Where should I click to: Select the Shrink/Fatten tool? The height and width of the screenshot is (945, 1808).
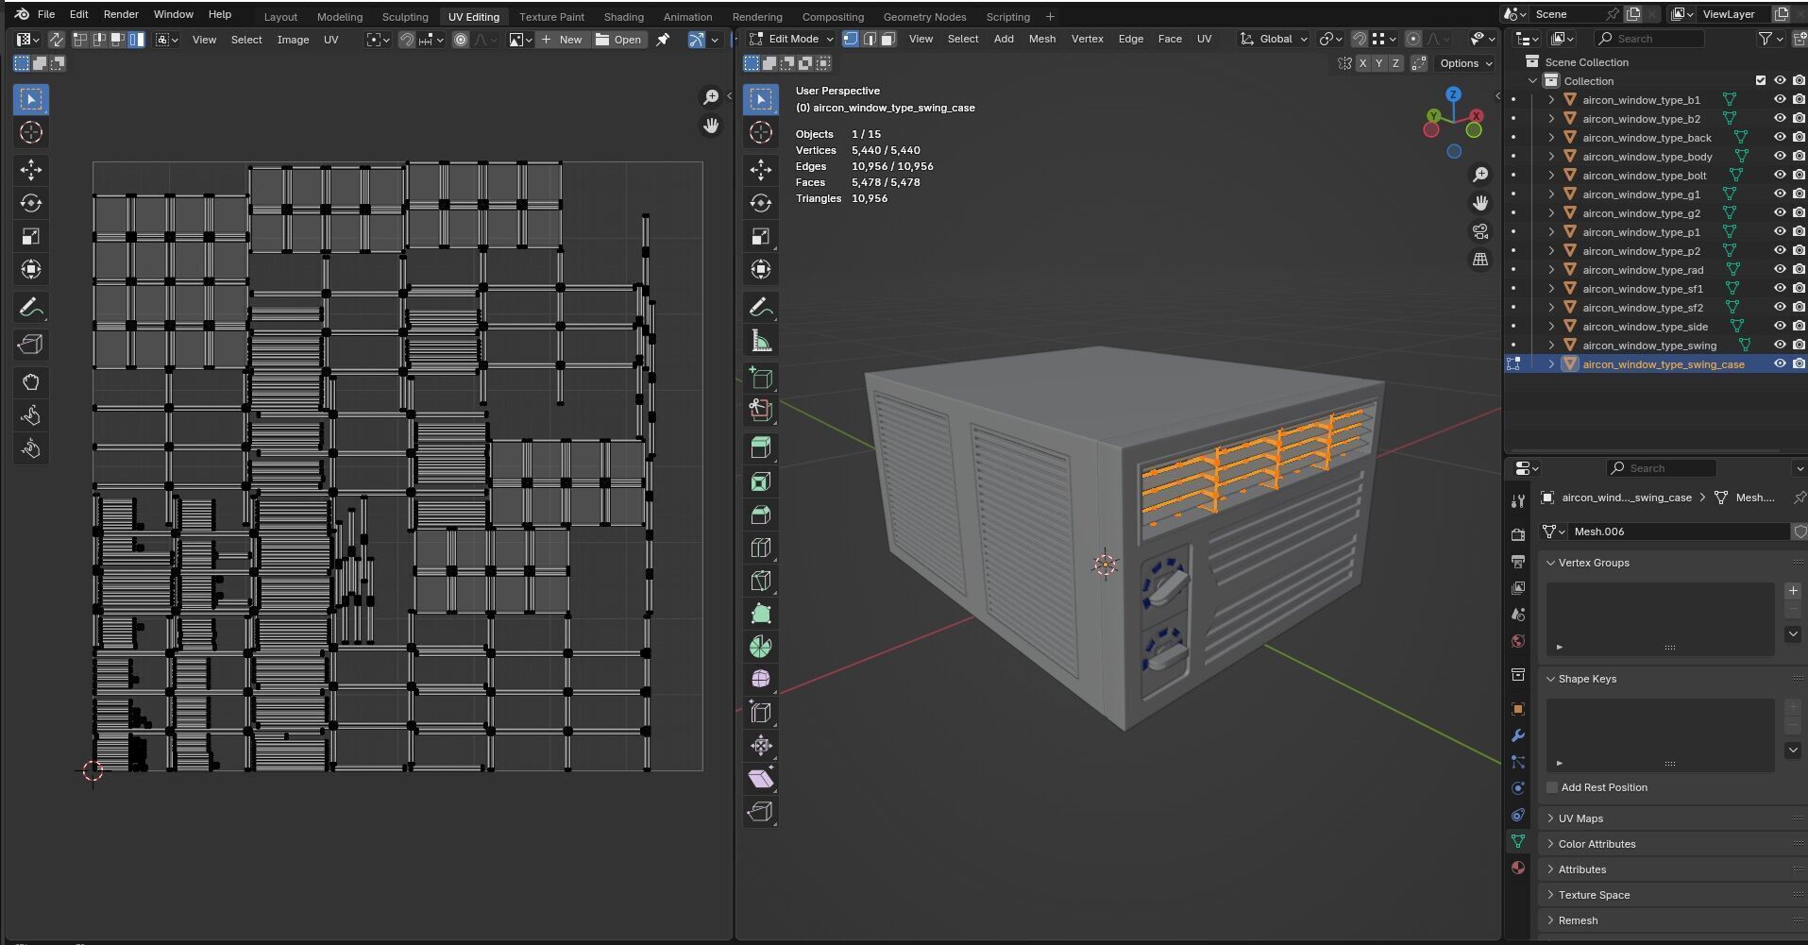pos(761,746)
